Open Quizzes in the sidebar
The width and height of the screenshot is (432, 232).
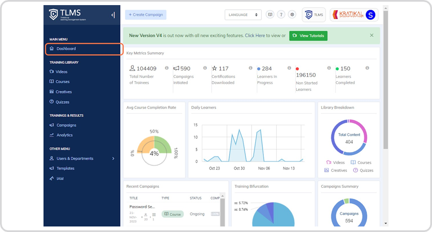point(59,102)
